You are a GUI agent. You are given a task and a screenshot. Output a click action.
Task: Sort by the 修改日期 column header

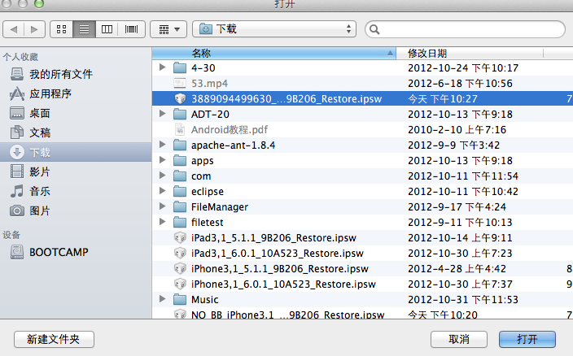click(x=470, y=54)
